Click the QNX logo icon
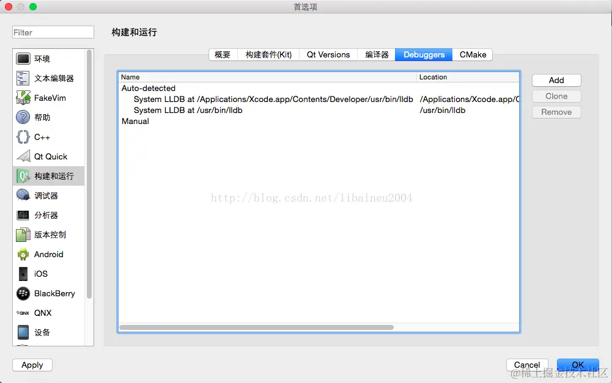Viewport: 612px width, 383px height. (23, 313)
